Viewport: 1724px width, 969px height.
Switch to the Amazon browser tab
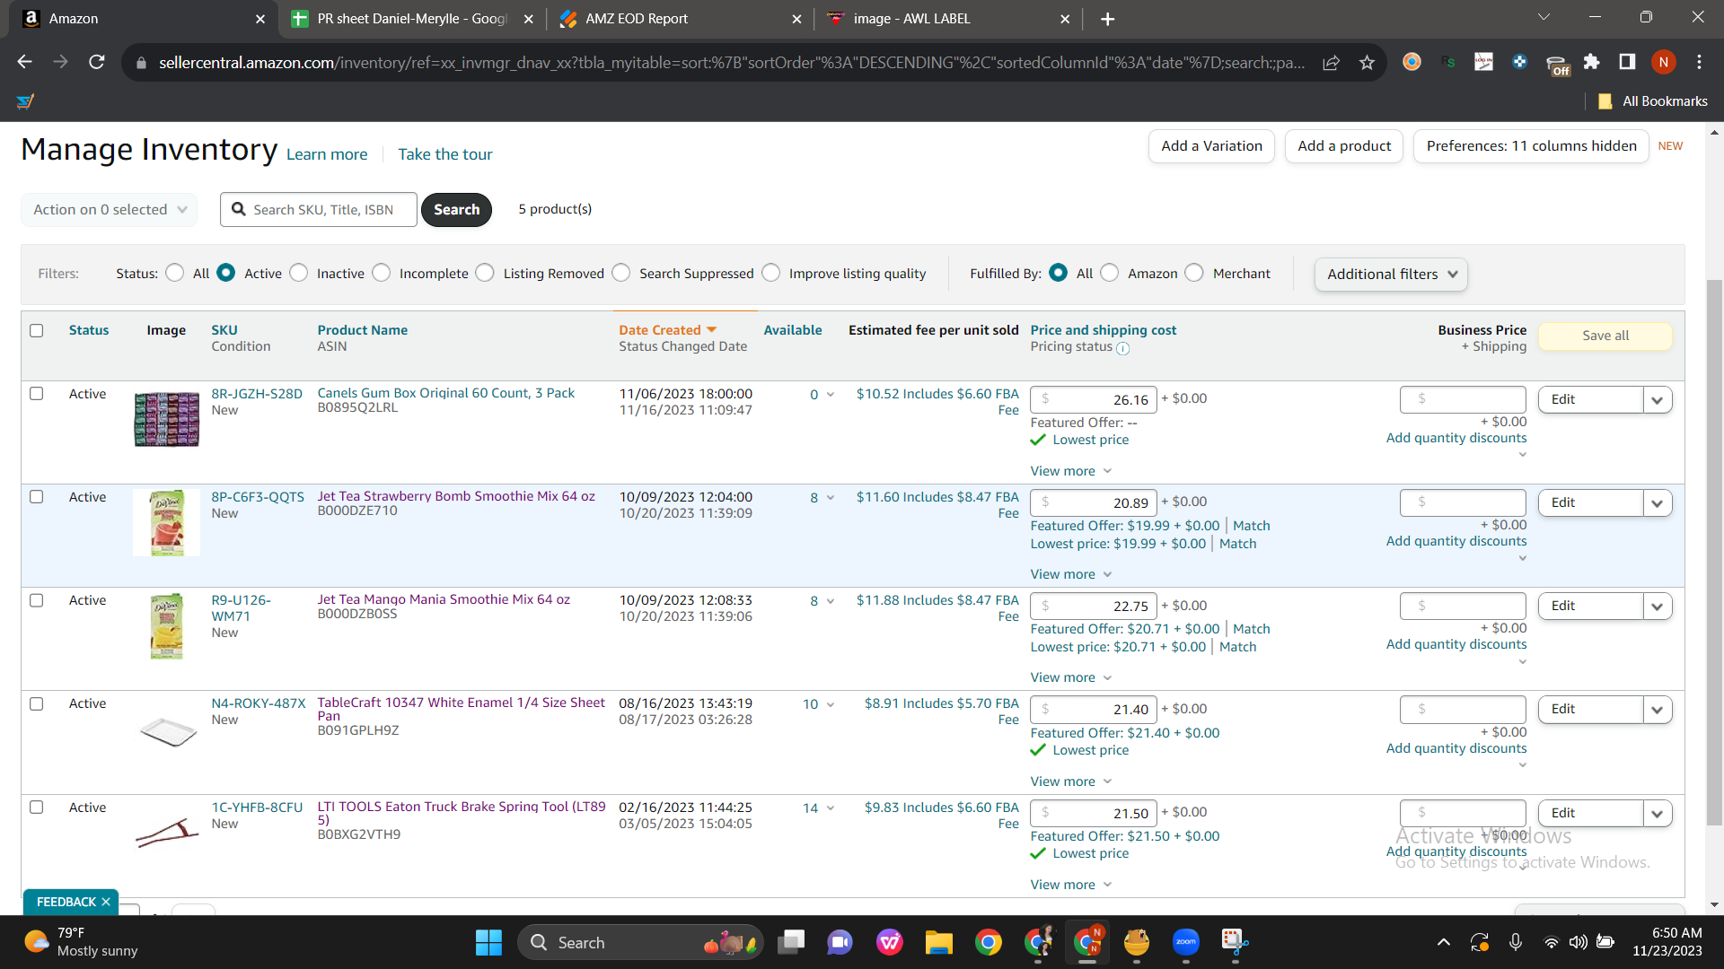click(144, 19)
